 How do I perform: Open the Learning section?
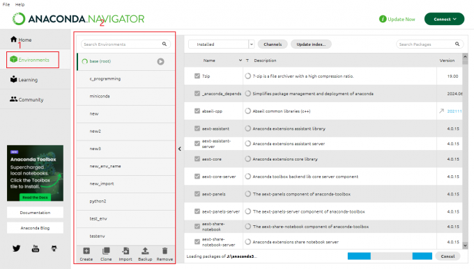click(24, 80)
